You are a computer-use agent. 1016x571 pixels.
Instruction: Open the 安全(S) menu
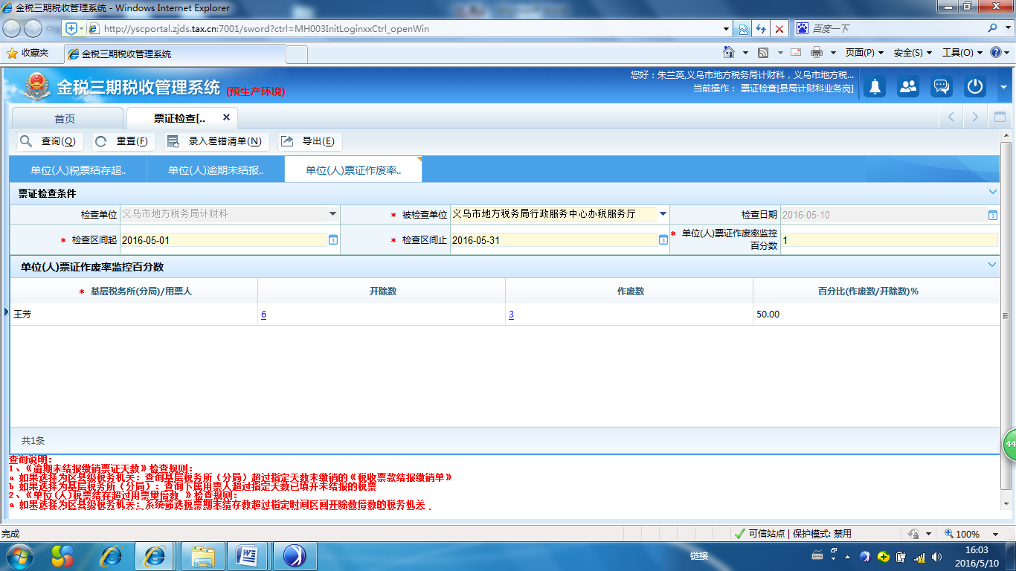pos(912,53)
